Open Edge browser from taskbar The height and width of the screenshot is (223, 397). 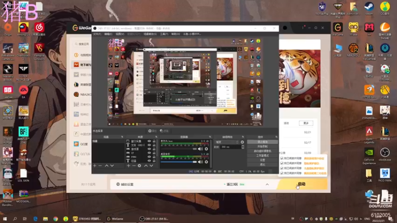coord(35,219)
